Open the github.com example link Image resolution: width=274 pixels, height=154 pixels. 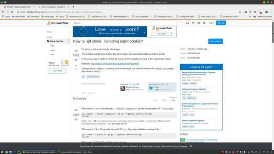click(x=115, y=64)
